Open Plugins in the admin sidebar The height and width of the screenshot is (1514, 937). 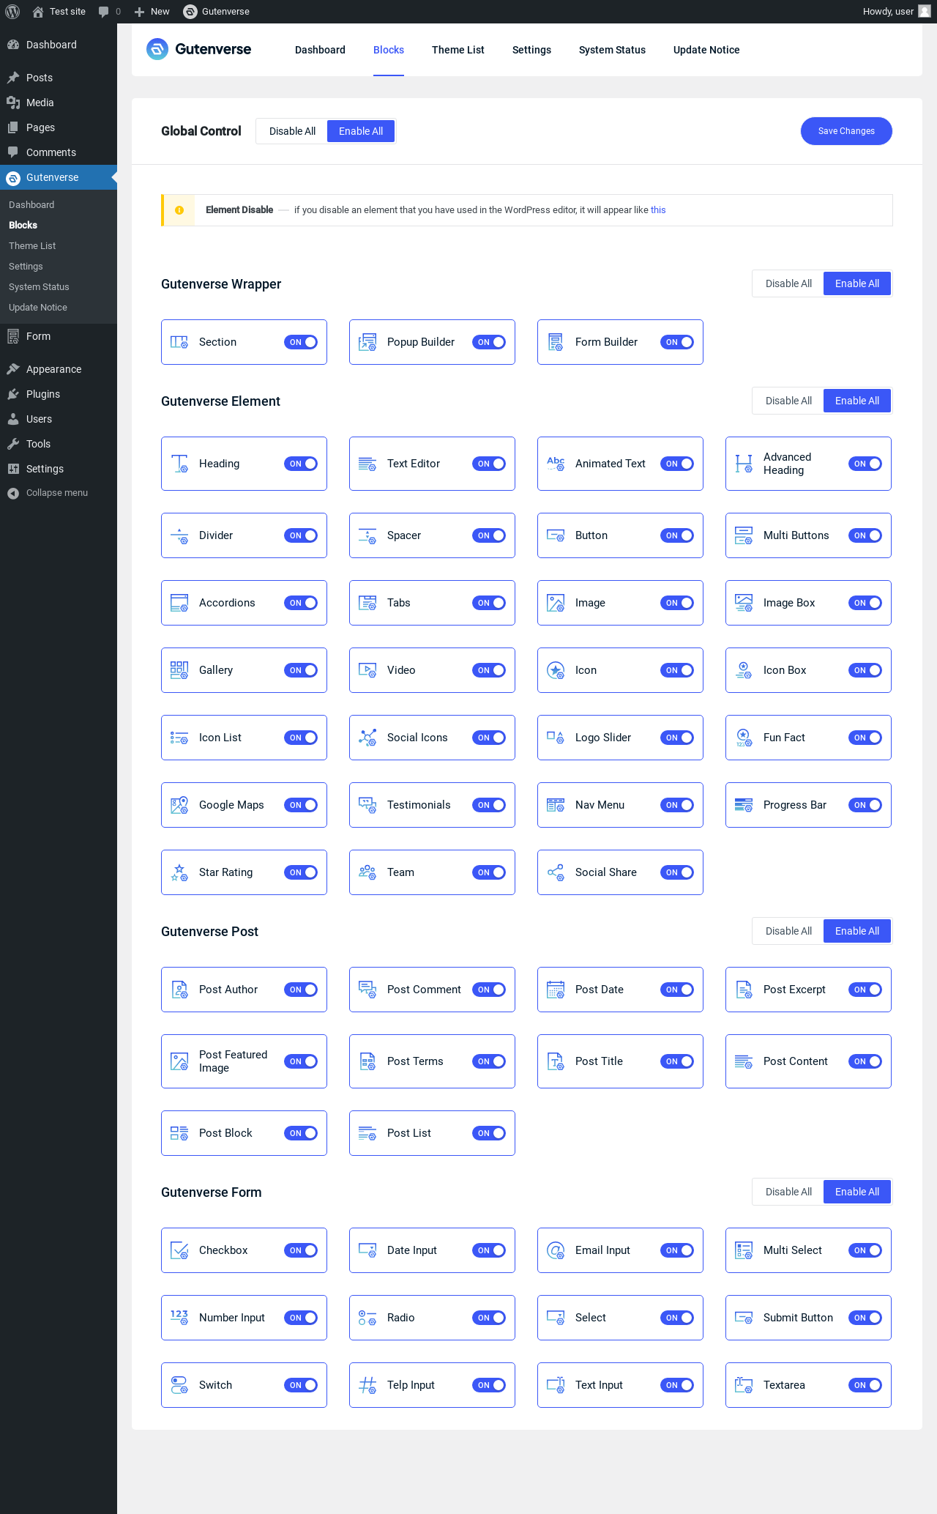click(x=59, y=394)
